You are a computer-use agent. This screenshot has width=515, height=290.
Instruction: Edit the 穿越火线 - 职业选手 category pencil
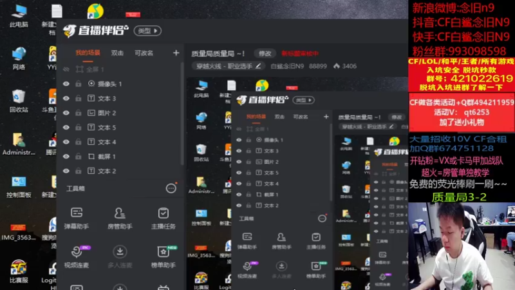click(258, 66)
